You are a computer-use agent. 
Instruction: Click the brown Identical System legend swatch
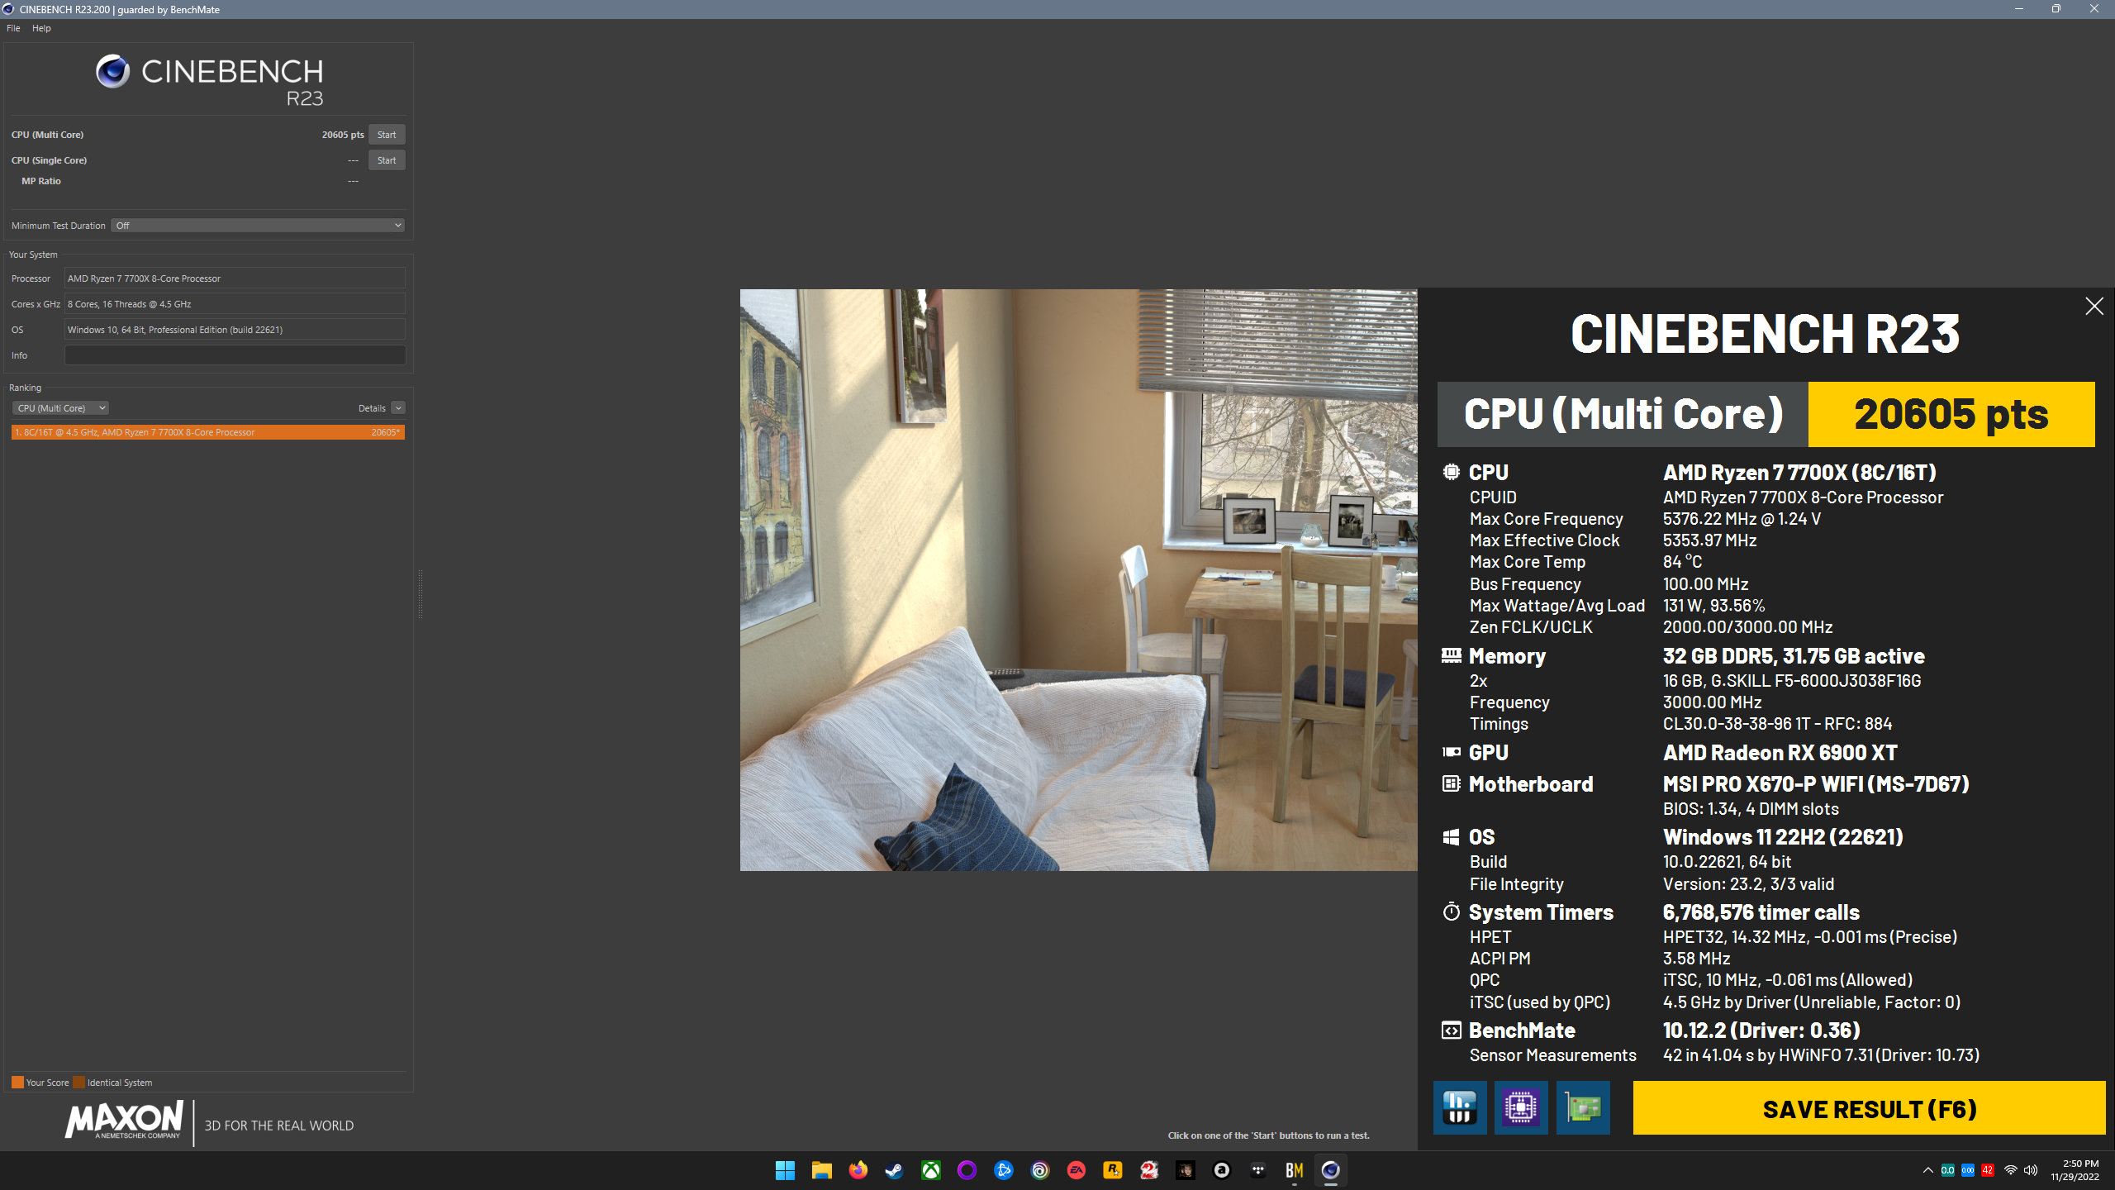(78, 1083)
